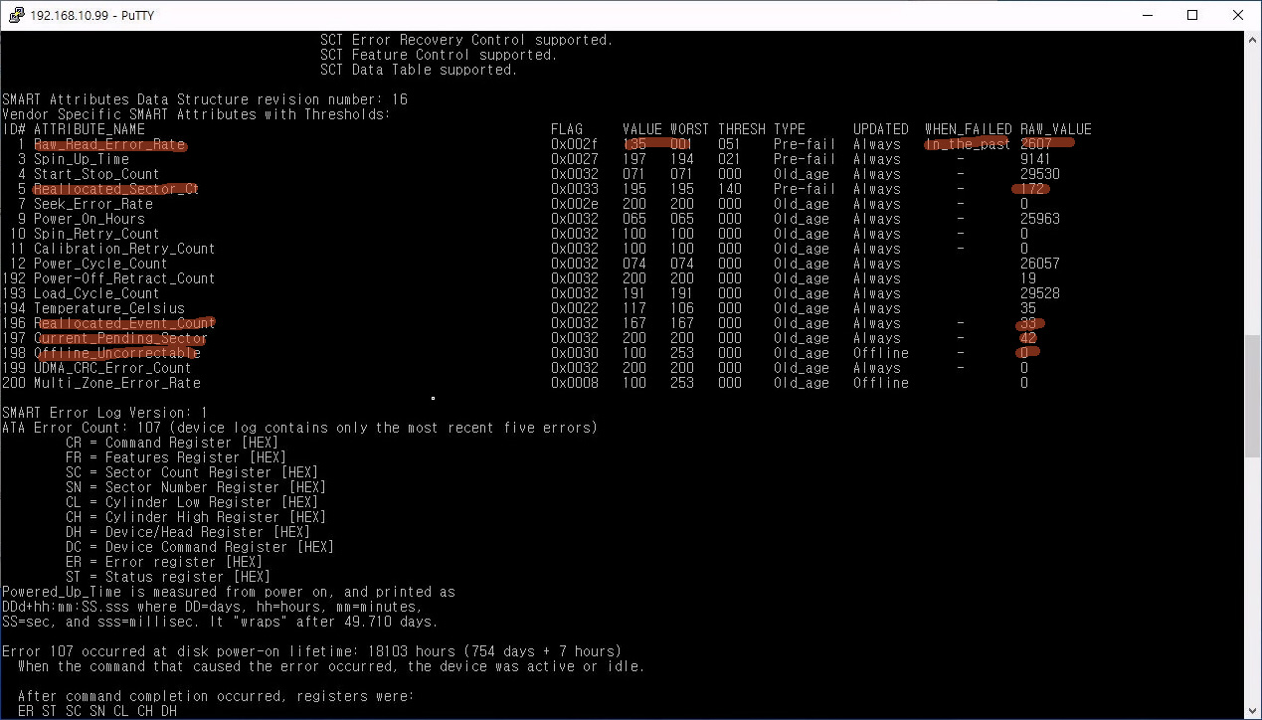Click the PuTTY icon in title bar

[15, 15]
